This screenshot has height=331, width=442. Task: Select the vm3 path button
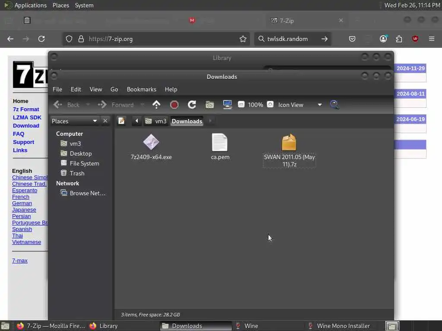tap(156, 121)
